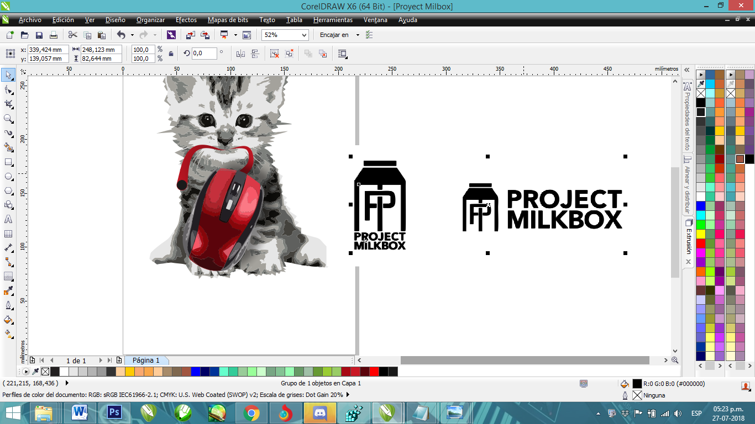Select the Rectangle tool
Screen dimensions: 755x424
(8, 162)
